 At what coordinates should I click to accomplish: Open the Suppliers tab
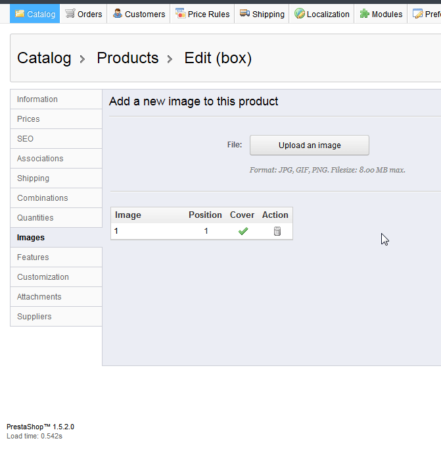pyautogui.click(x=34, y=317)
